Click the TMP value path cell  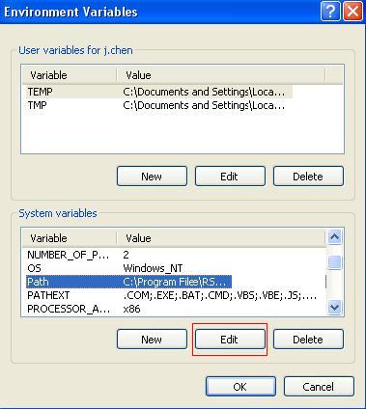(204, 105)
